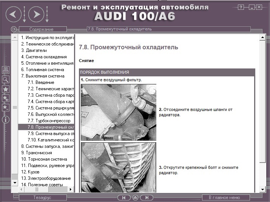Click contents list scroll up arrow
The height and width of the screenshot is (202, 270).
pos(15,37)
